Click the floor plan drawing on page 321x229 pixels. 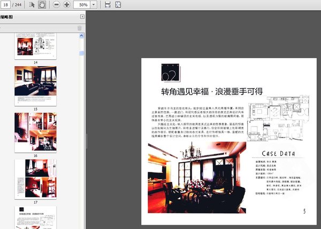pyautogui.click(x=287, y=117)
